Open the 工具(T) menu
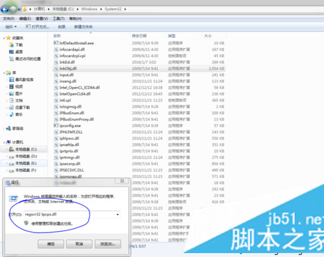 point(58,19)
